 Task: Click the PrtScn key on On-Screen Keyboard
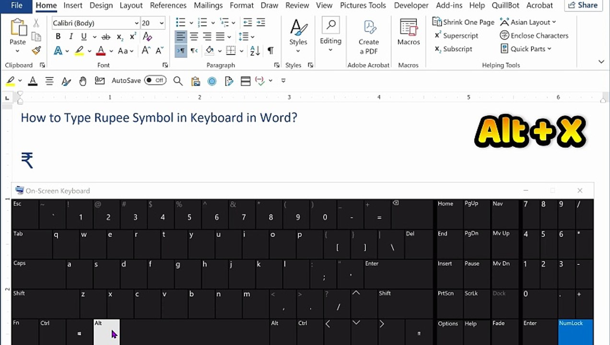click(x=449, y=303)
